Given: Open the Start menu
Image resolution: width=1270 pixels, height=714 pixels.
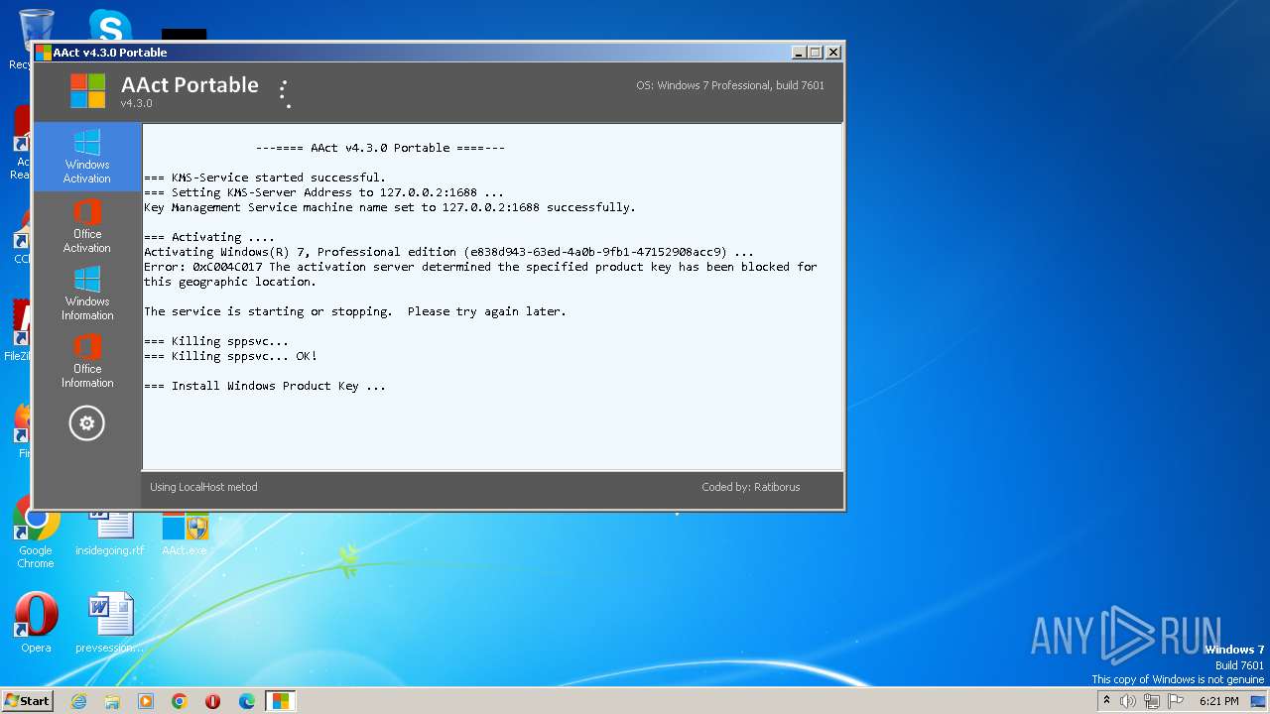Looking at the screenshot, I should pyautogui.click(x=27, y=701).
